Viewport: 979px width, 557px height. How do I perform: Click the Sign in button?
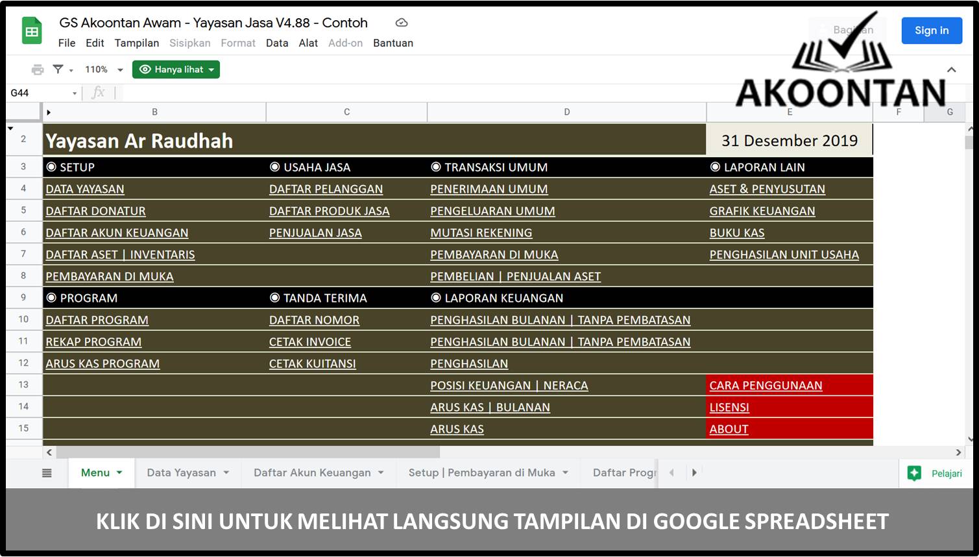point(931,30)
